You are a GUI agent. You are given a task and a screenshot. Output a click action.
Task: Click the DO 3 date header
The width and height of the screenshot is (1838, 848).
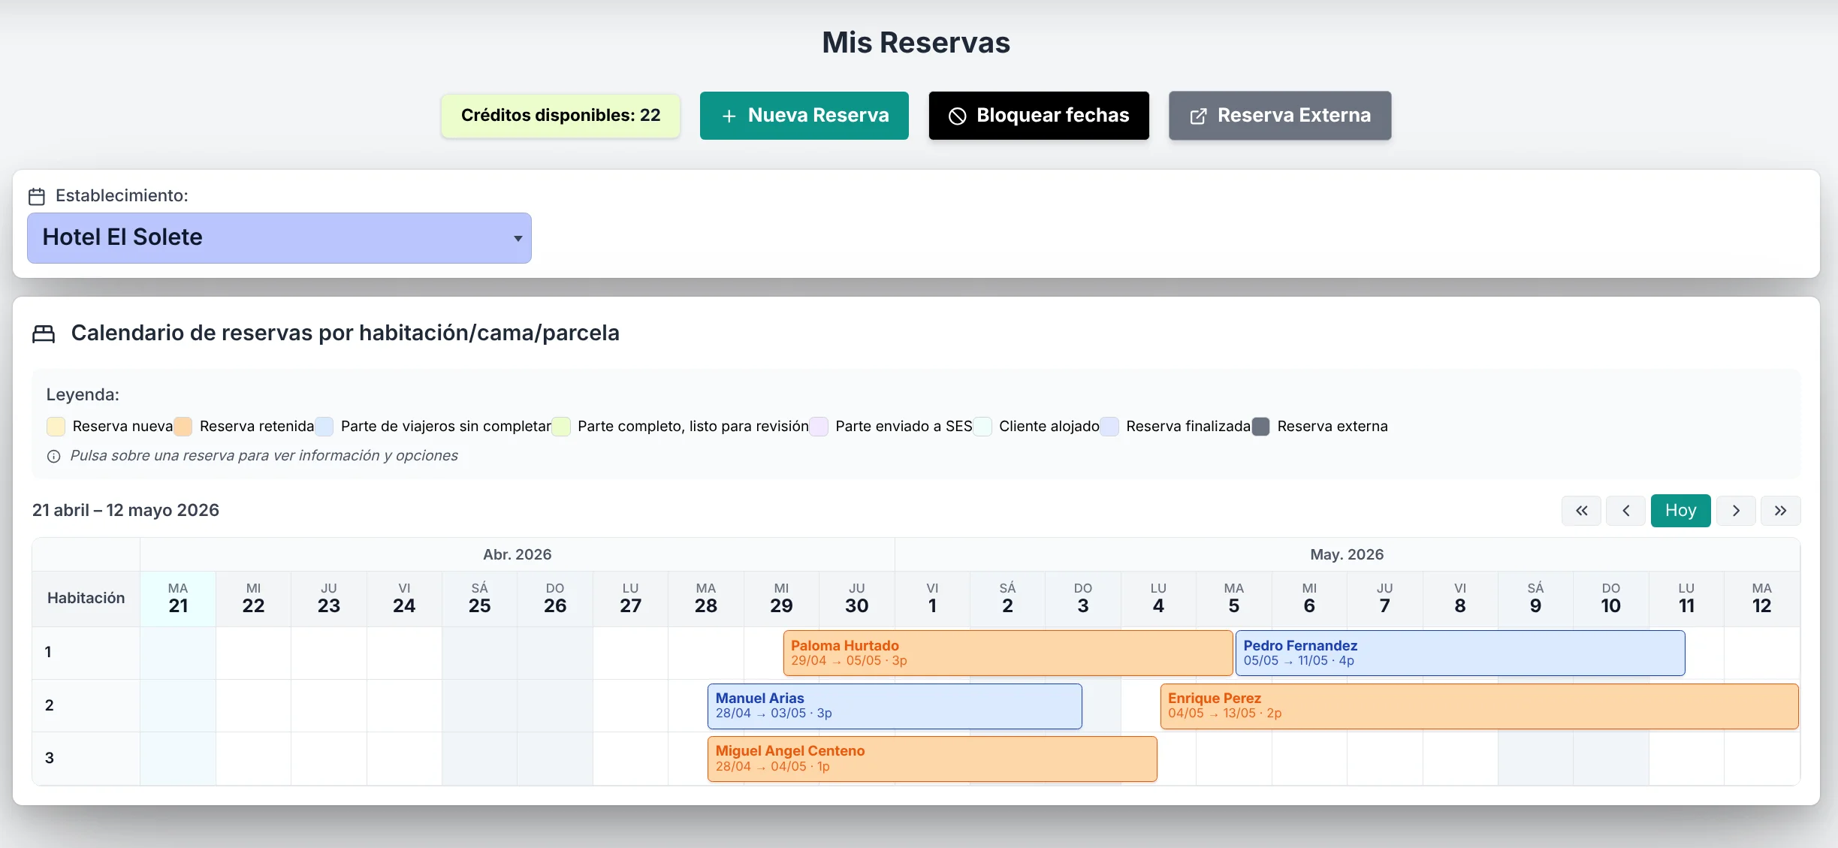click(x=1083, y=599)
